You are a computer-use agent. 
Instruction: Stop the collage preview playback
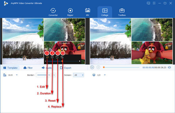pyautogui.click(x=98, y=67)
